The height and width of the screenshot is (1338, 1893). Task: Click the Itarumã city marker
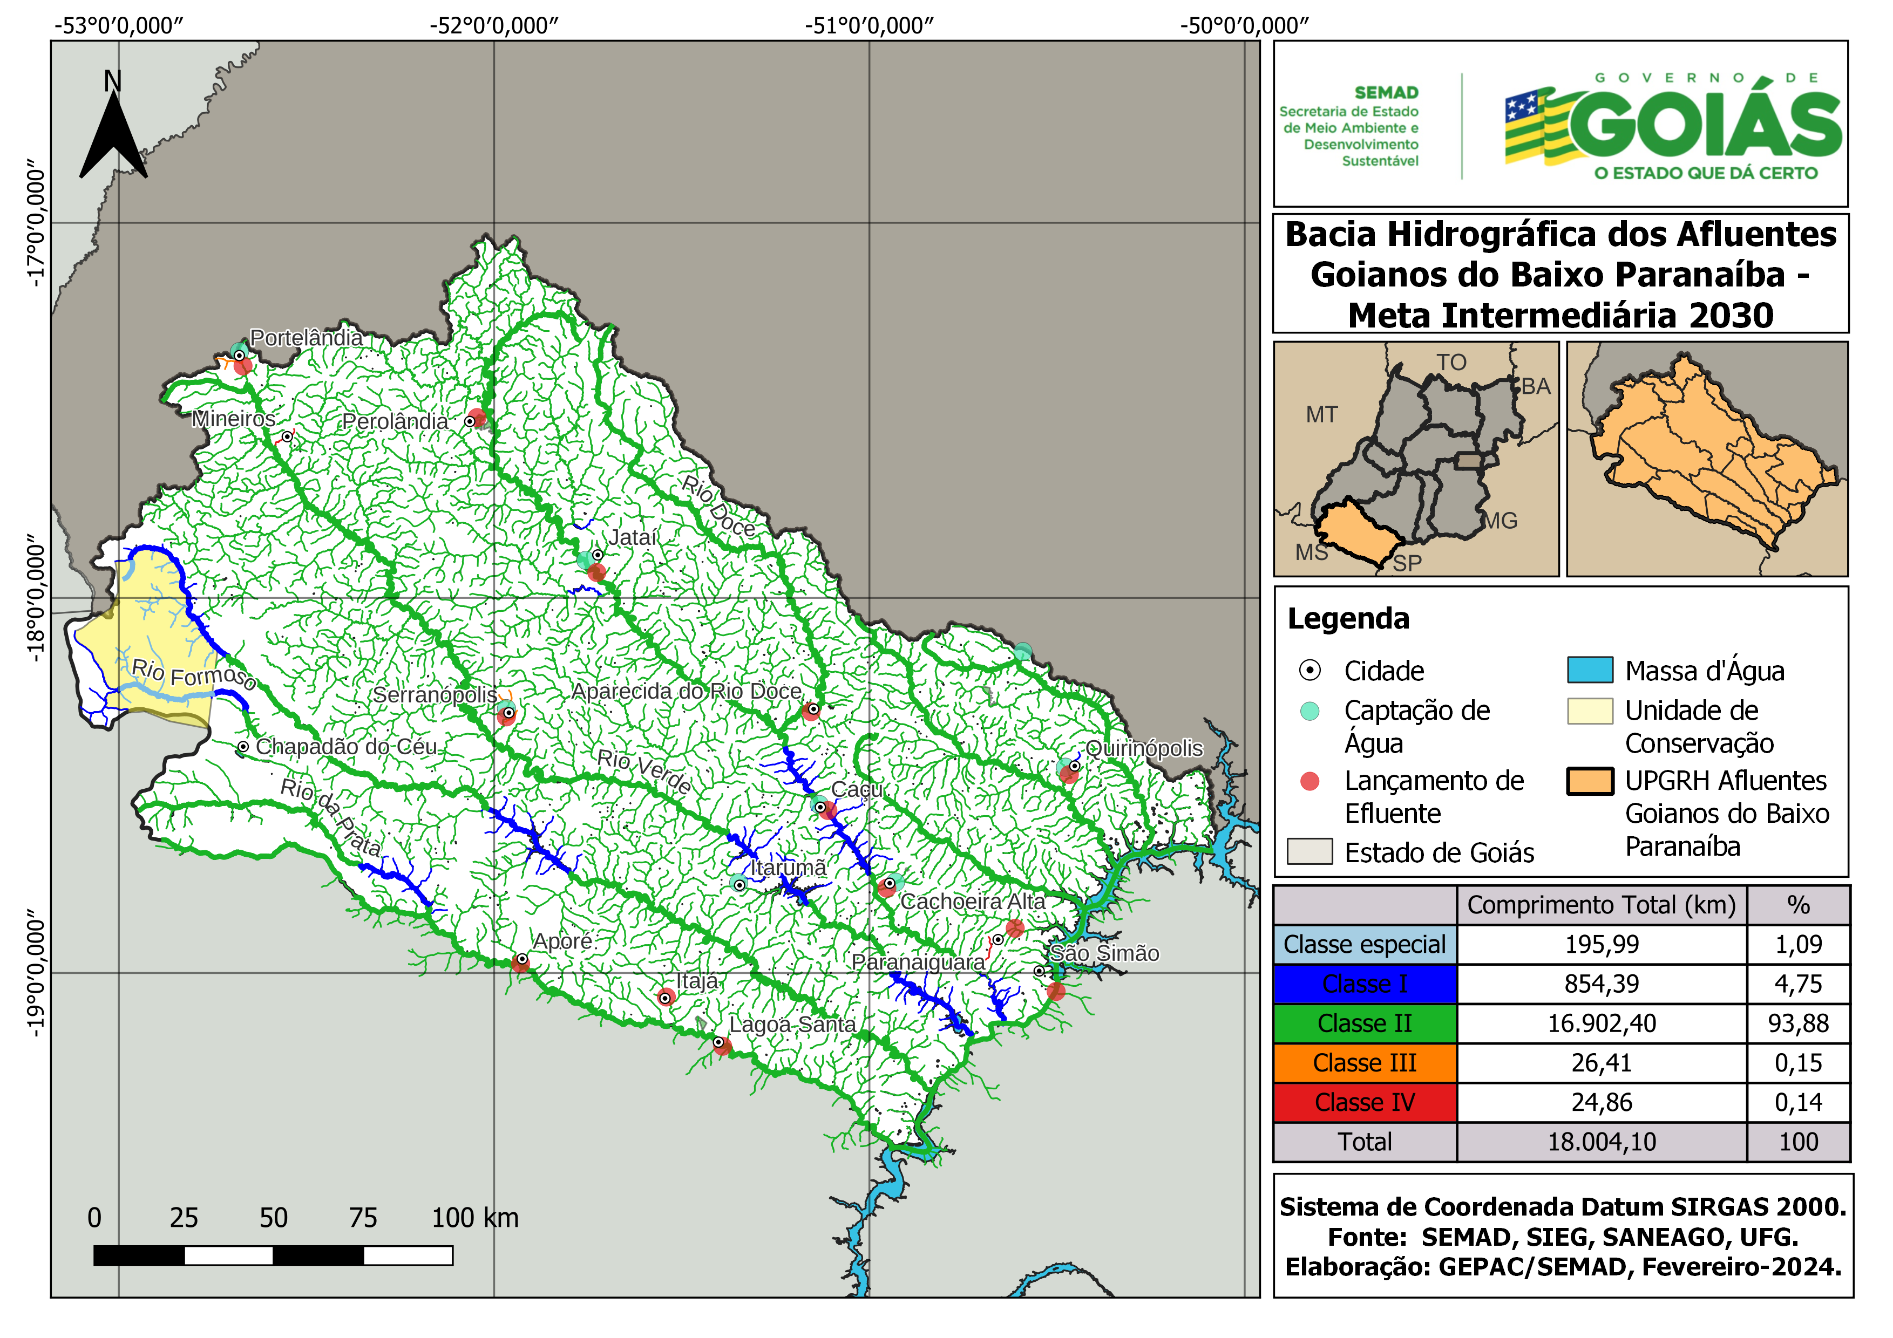(x=739, y=885)
